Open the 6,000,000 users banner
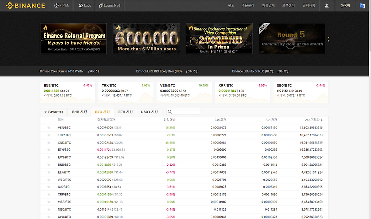 coord(146,38)
